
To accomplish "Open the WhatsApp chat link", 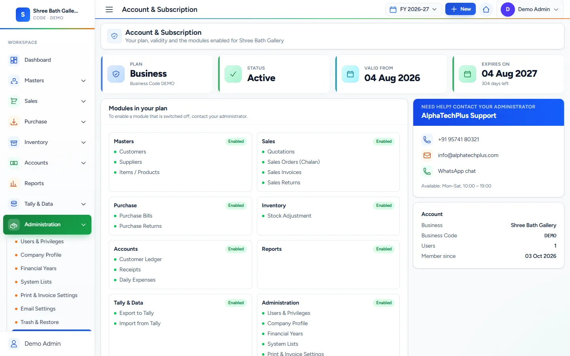I will click(457, 171).
